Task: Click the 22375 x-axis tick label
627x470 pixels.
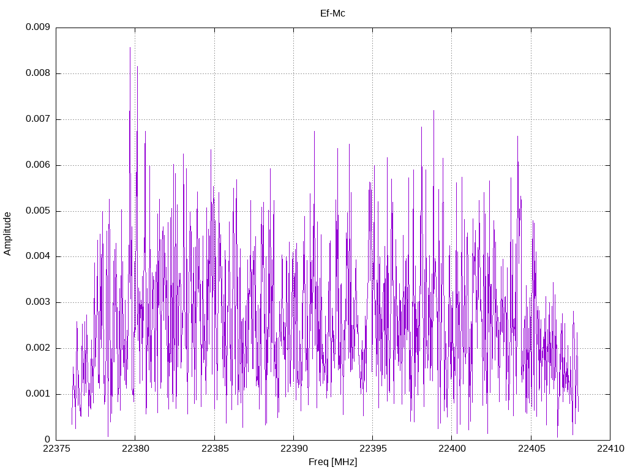Action: 56,449
